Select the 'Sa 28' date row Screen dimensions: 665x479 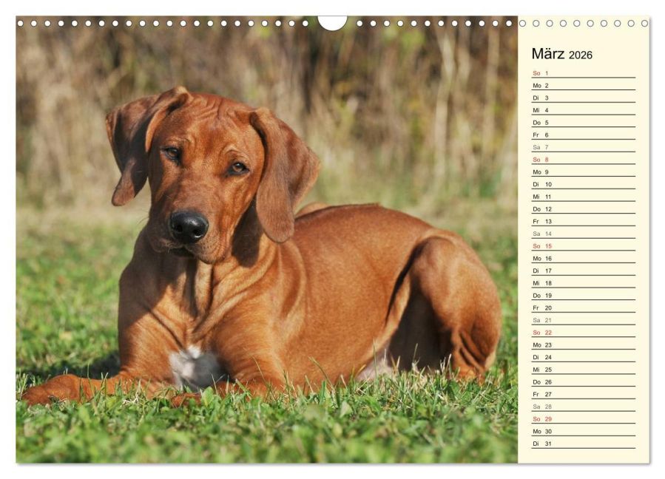coord(583,406)
